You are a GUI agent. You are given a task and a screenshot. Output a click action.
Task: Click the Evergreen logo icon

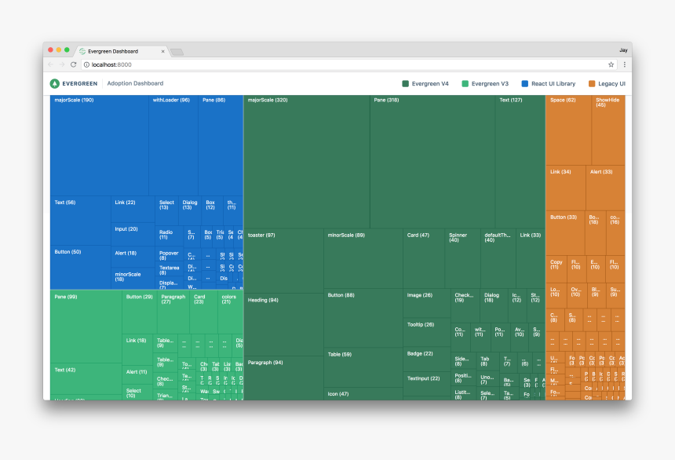pos(55,83)
